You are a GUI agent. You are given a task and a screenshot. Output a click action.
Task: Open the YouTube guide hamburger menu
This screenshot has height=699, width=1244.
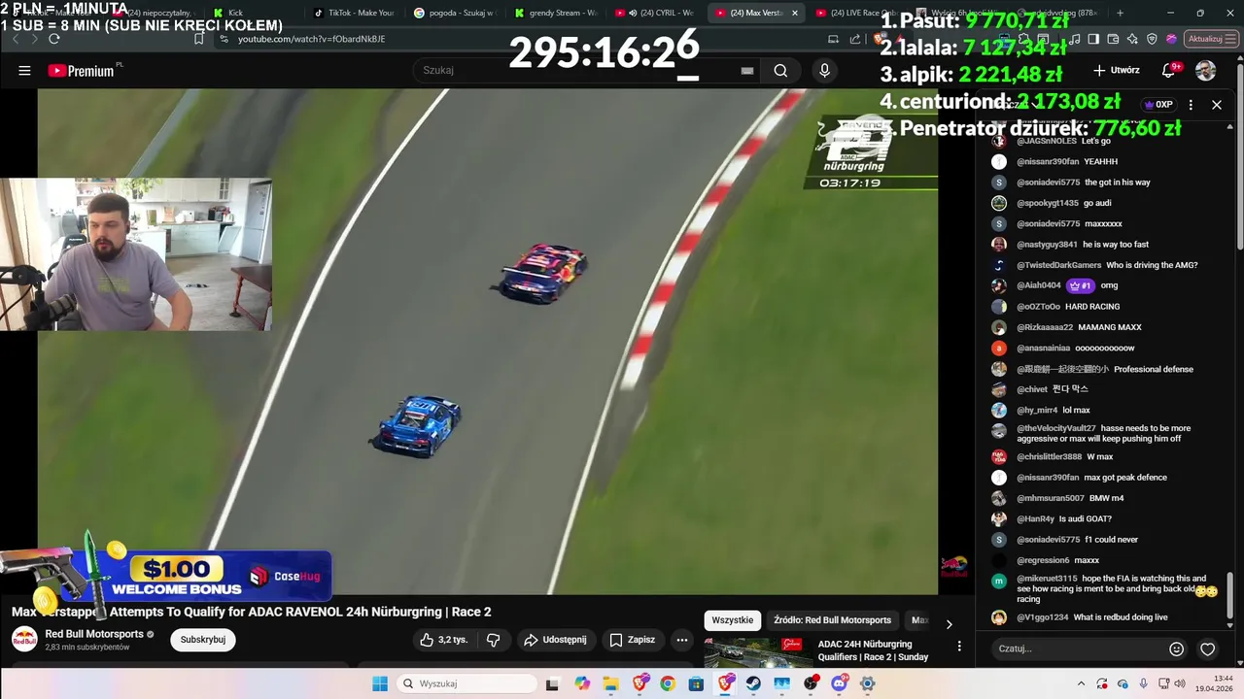click(24, 71)
